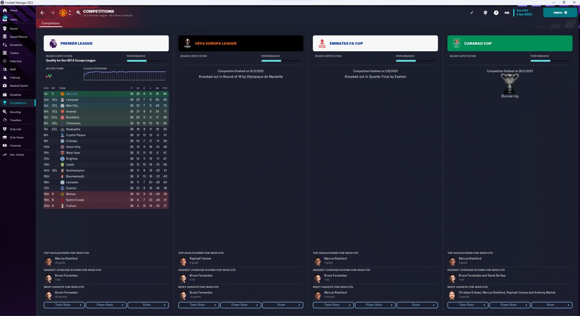
Task: Open the magnifier search icon
Action: click(79, 13)
